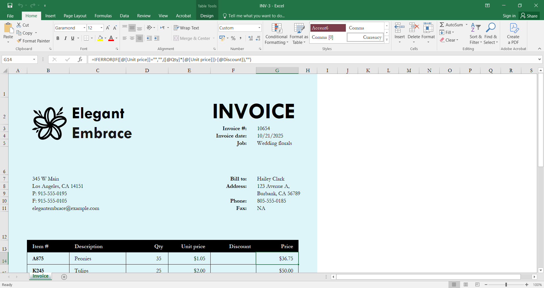Open the Formulas ribbon tab
Viewport: 544px width, 288px height.
pos(103,16)
